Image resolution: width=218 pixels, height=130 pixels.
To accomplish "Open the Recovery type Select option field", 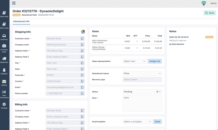I will (x=142, y=80).
